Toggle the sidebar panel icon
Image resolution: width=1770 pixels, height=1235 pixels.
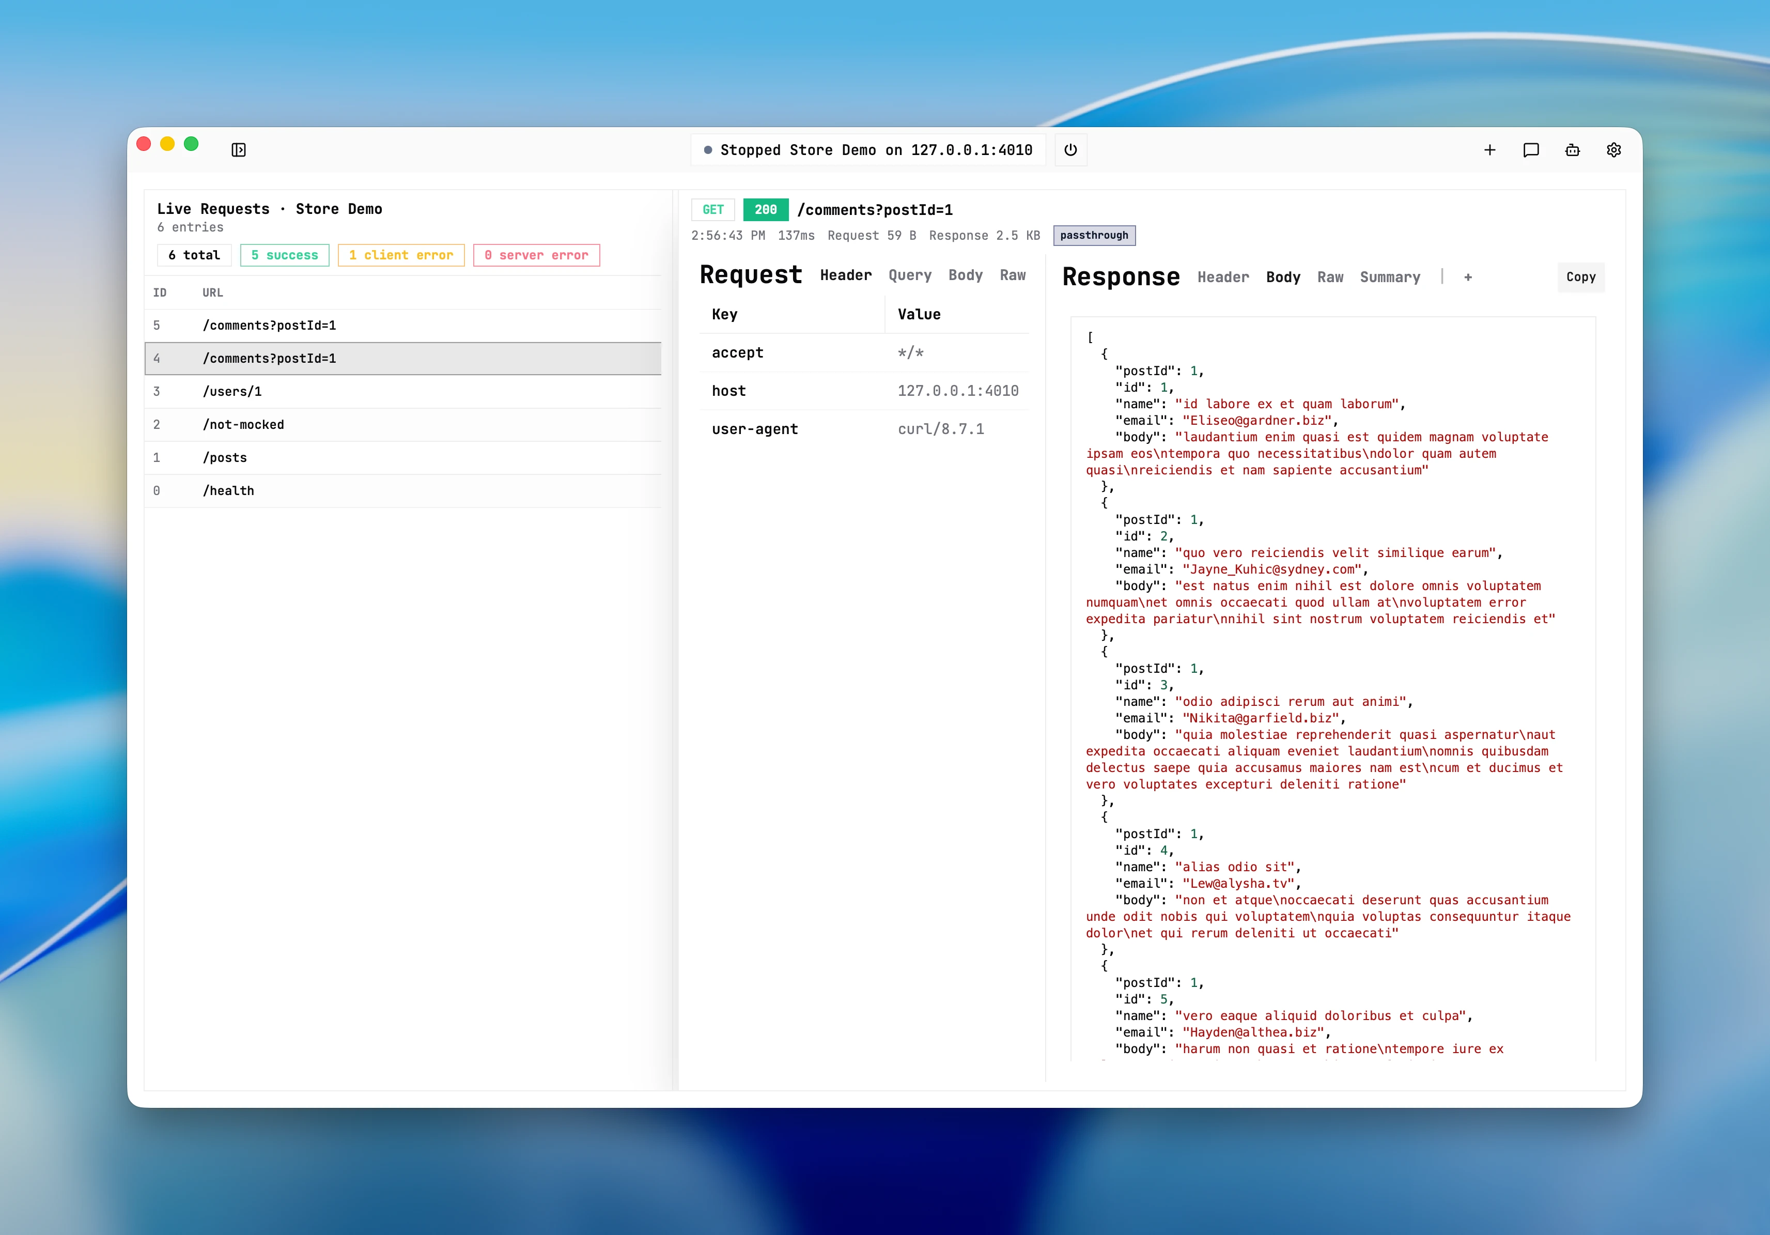click(x=238, y=149)
